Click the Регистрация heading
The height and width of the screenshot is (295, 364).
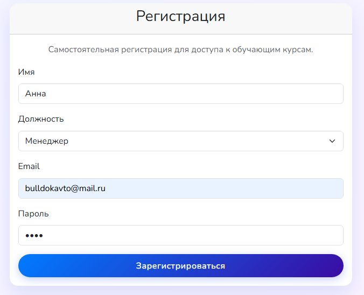180,16
